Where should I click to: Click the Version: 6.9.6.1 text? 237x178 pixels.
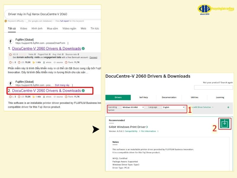pyautogui.click(x=116, y=131)
